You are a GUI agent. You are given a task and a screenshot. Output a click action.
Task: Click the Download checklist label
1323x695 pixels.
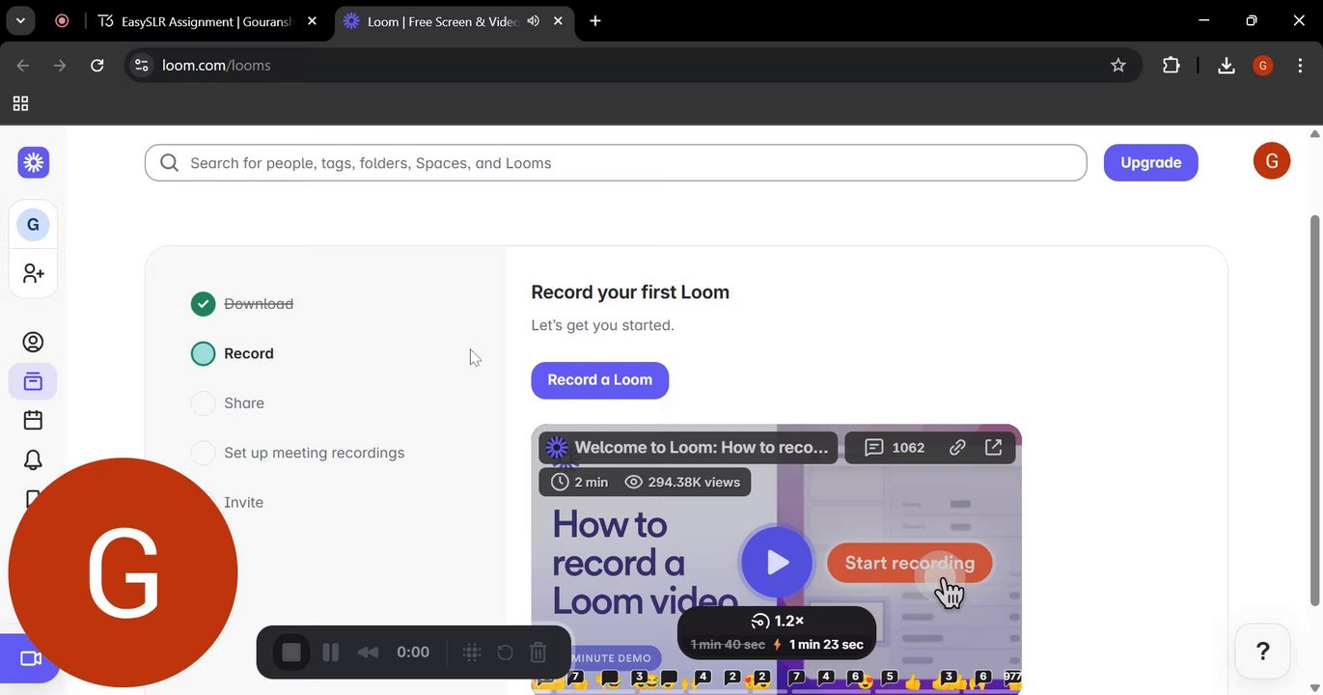coord(259,304)
